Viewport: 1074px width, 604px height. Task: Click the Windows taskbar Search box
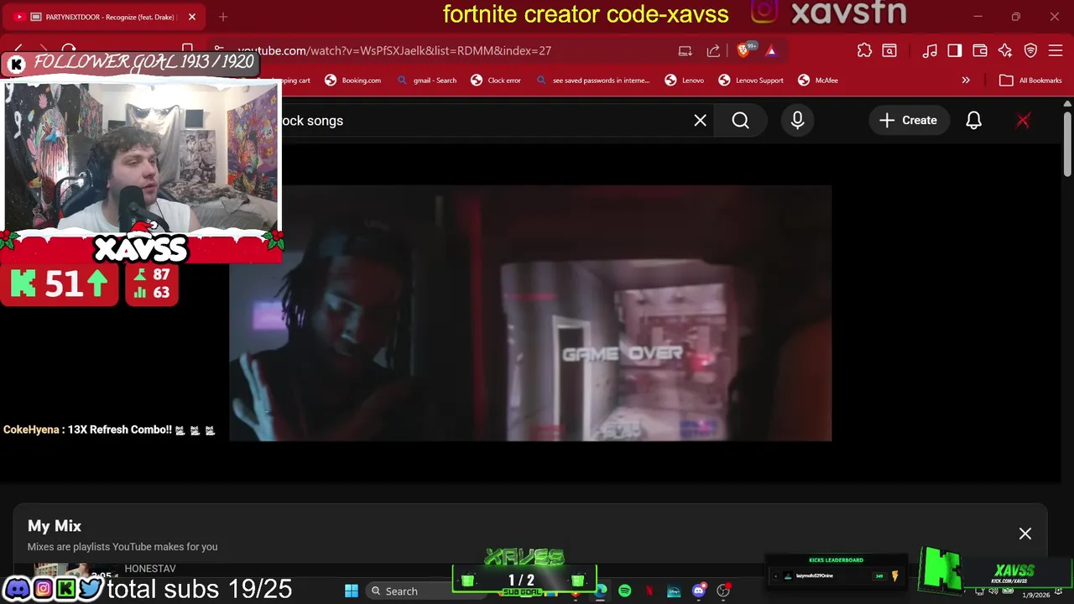(409, 591)
